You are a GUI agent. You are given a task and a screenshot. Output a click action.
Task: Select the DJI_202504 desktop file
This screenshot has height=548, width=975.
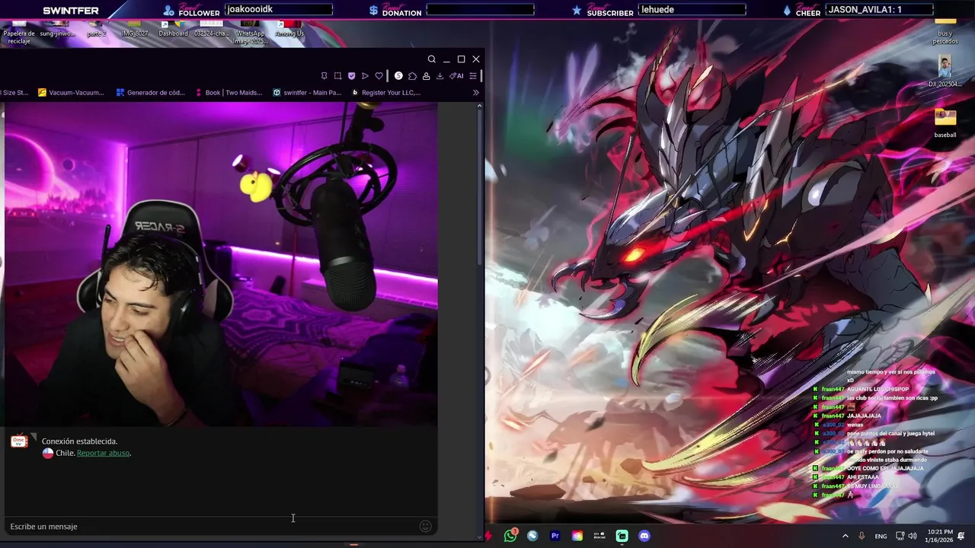coord(945,72)
